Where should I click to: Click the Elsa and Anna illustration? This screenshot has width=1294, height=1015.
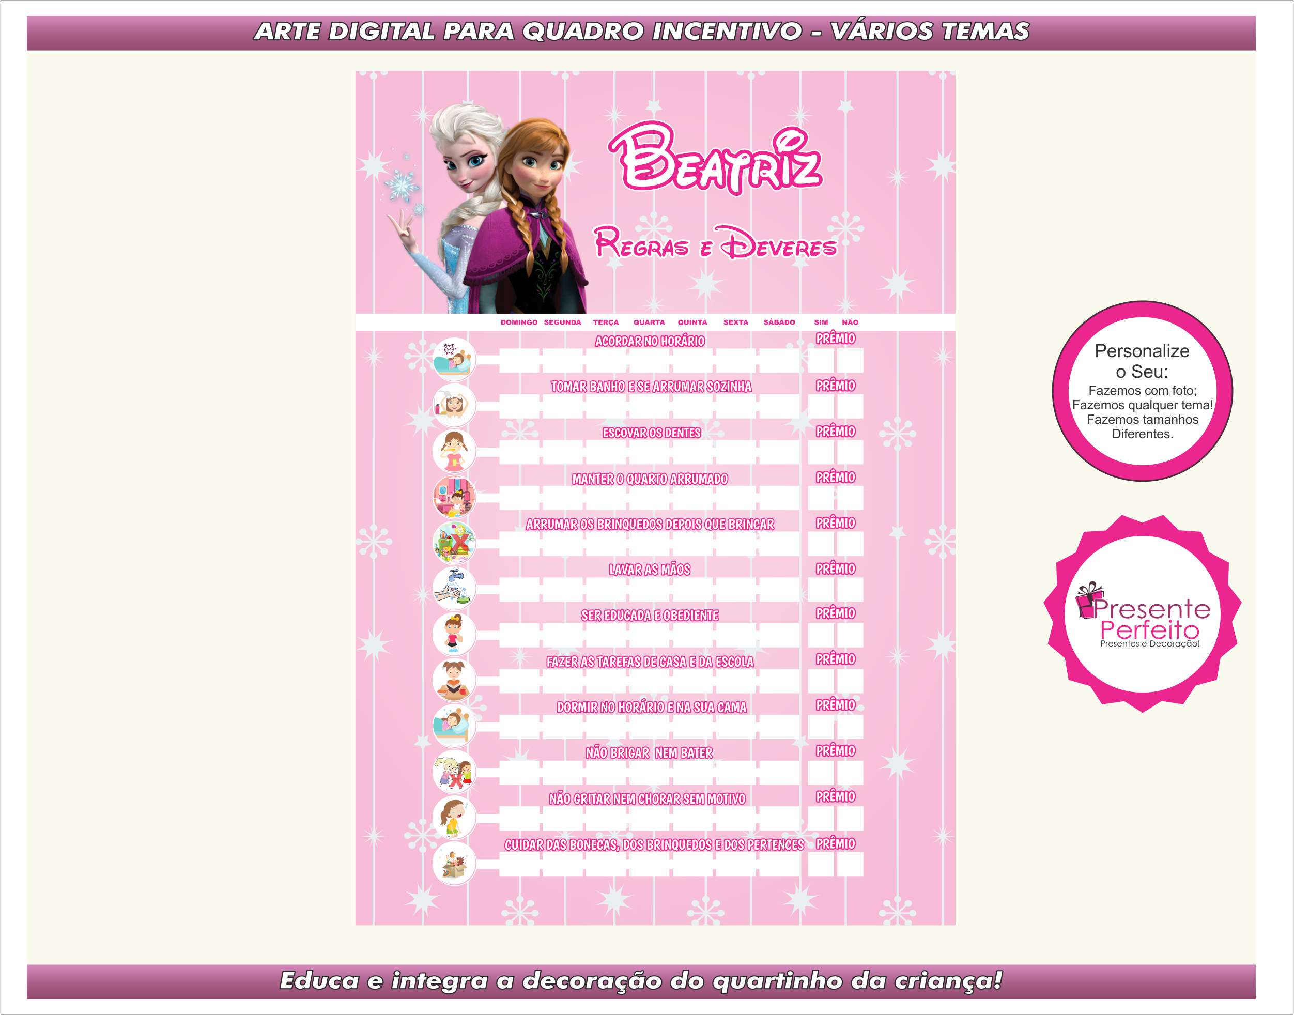(x=487, y=208)
